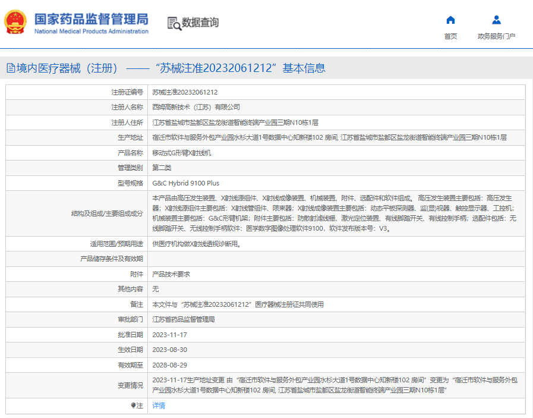Click intended use 供医疗机构做X射线透视诊断用
The width and height of the screenshot is (533, 418).
[197, 244]
